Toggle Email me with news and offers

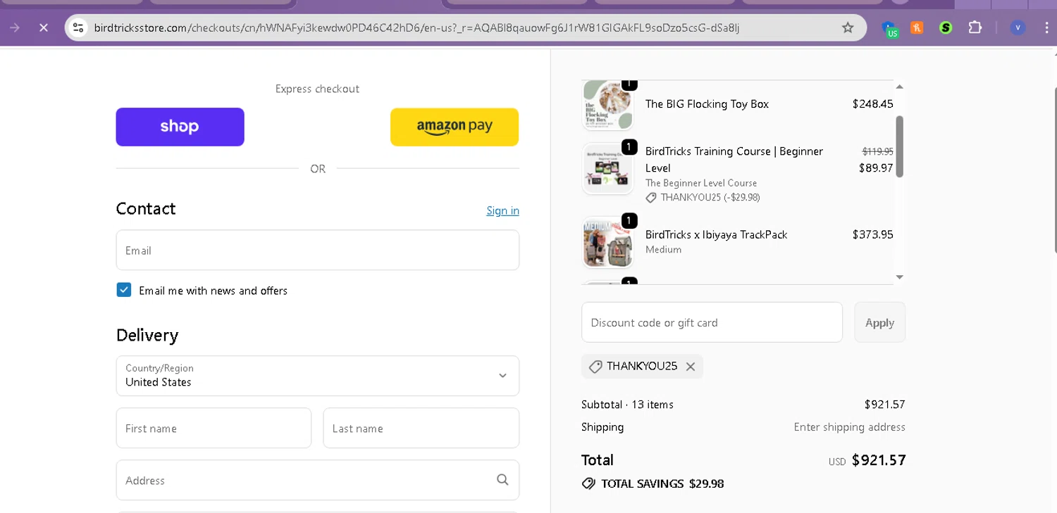124,290
